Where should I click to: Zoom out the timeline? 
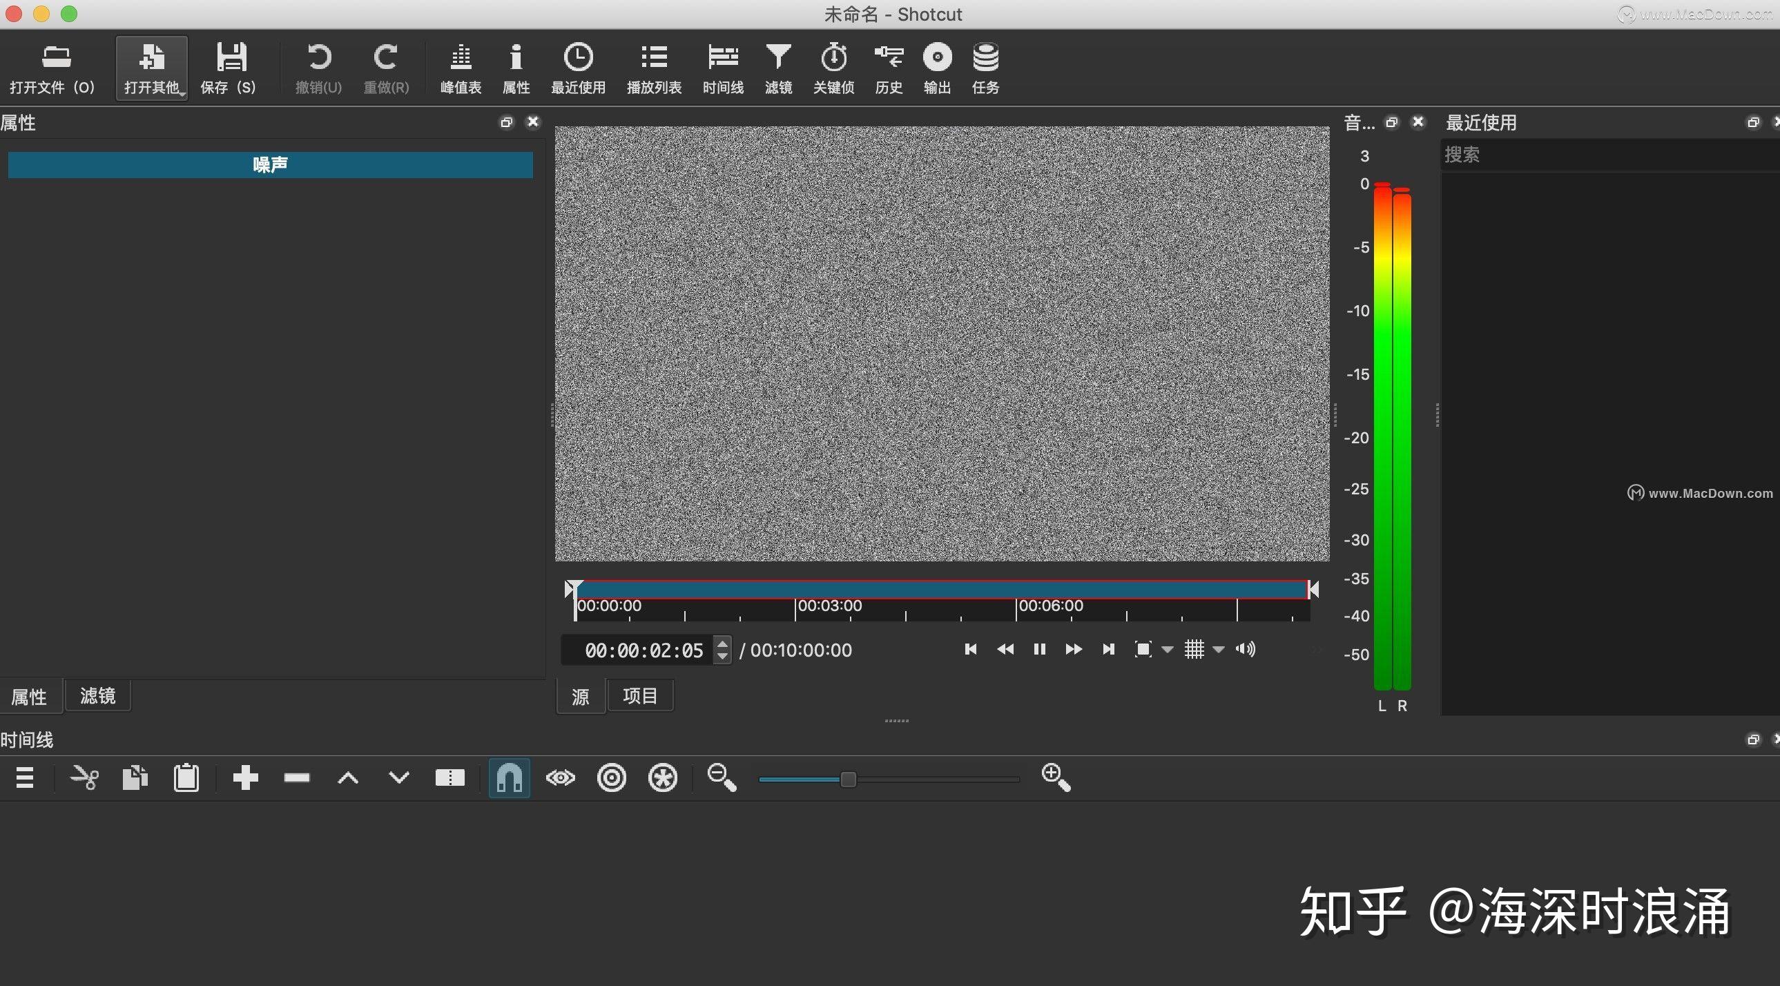pyautogui.click(x=722, y=778)
